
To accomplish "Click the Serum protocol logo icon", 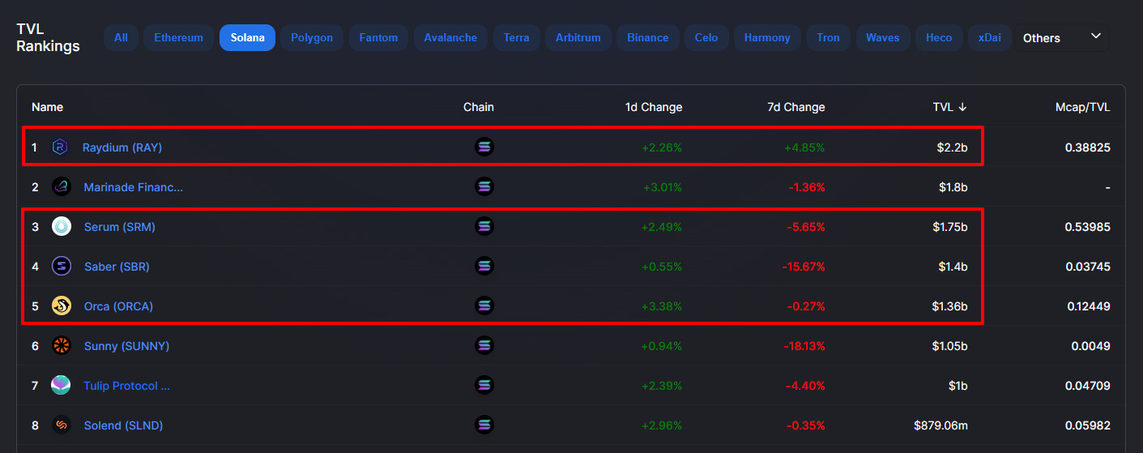I will coord(62,227).
